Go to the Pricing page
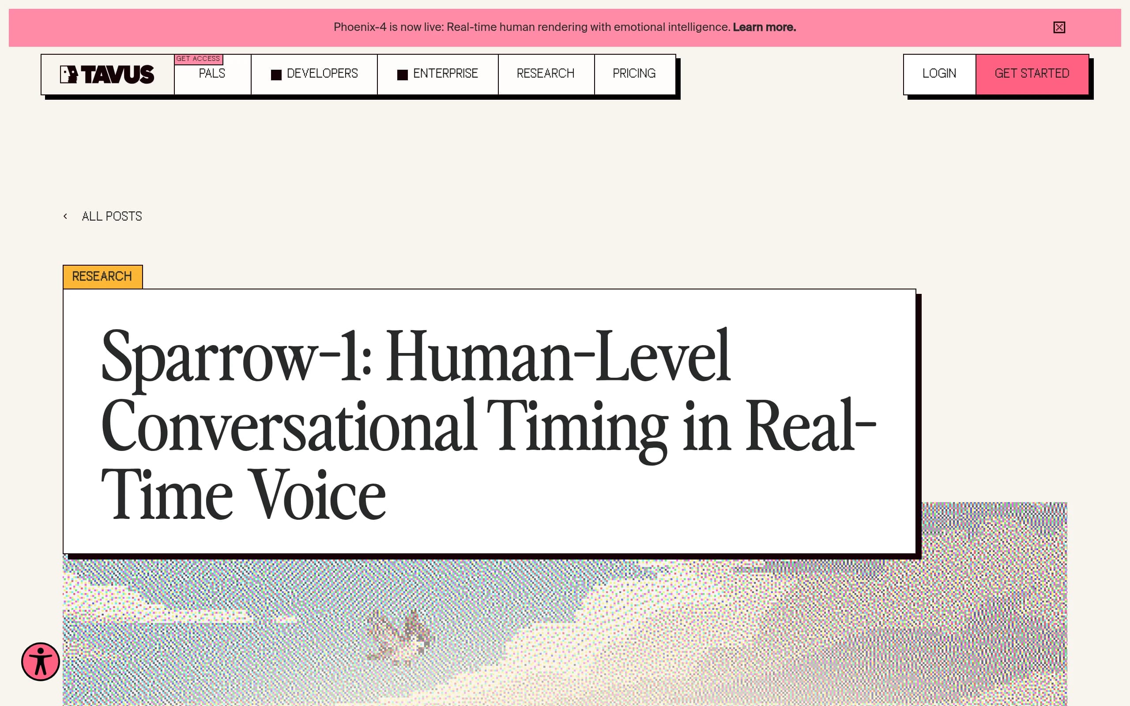 click(x=634, y=74)
